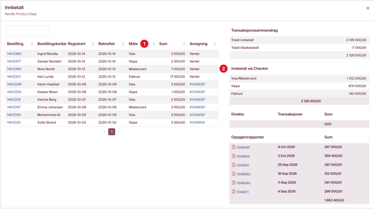Viewport: 373px width, 209px height.
Task: Click Venter status in Ingrid Nordby row
Action: [x=195, y=54]
